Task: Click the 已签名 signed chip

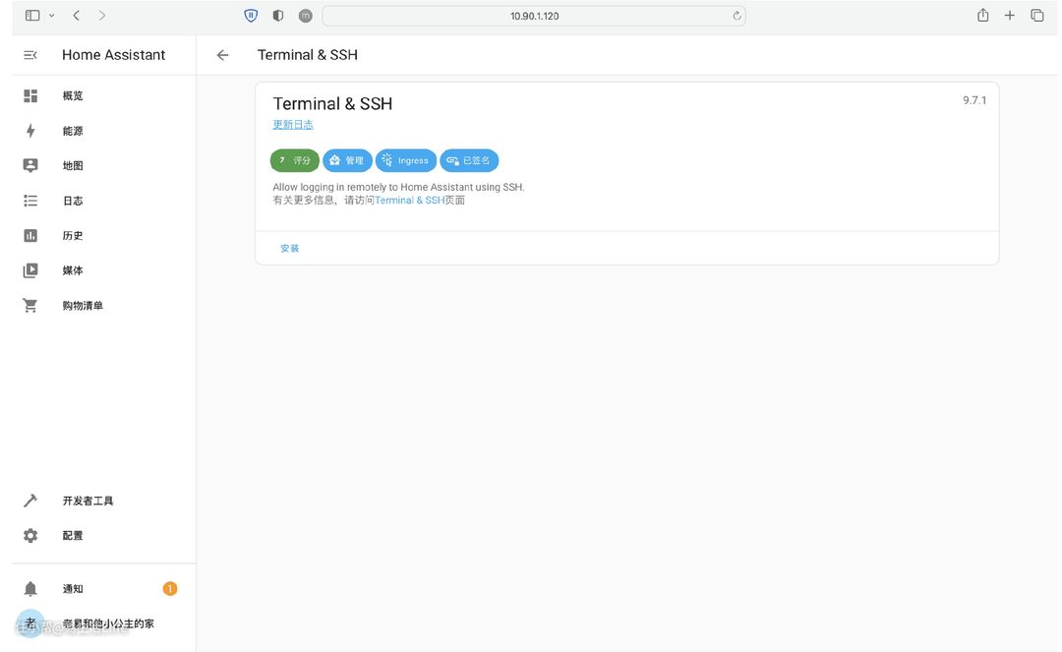Action: (x=469, y=160)
